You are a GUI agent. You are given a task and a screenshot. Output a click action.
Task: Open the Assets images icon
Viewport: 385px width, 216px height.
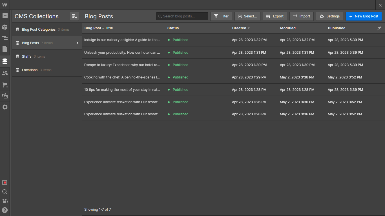[5, 96]
